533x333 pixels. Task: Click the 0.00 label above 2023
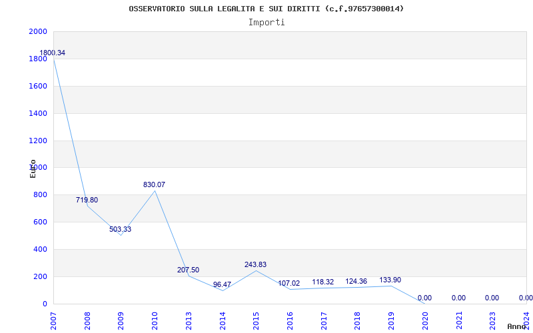click(x=492, y=298)
